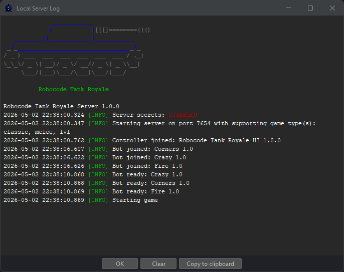Click the red DISABLED text
The width and height of the screenshot is (344, 272).
click(x=183, y=115)
